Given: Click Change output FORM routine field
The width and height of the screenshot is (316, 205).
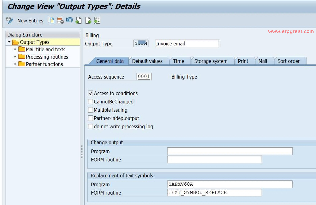Looking at the screenshot, I should [x=214, y=160].
